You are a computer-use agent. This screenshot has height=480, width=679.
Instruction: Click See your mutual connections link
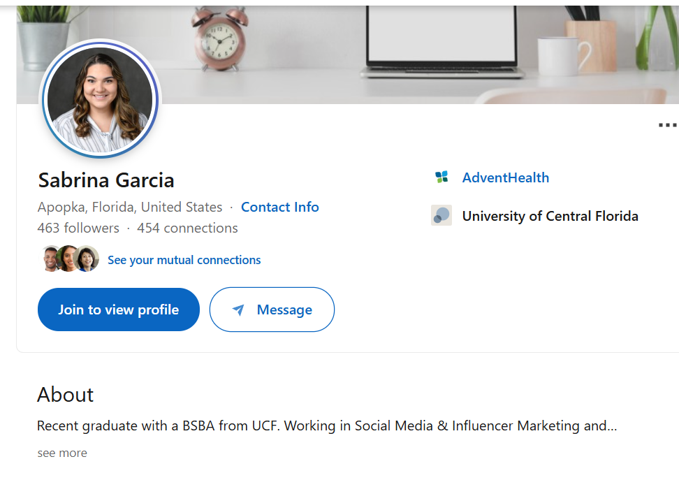click(x=184, y=260)
